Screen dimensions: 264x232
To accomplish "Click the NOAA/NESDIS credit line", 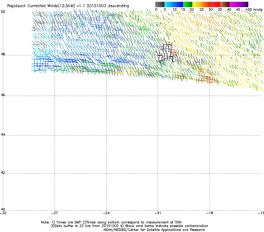I will point(154,230).
